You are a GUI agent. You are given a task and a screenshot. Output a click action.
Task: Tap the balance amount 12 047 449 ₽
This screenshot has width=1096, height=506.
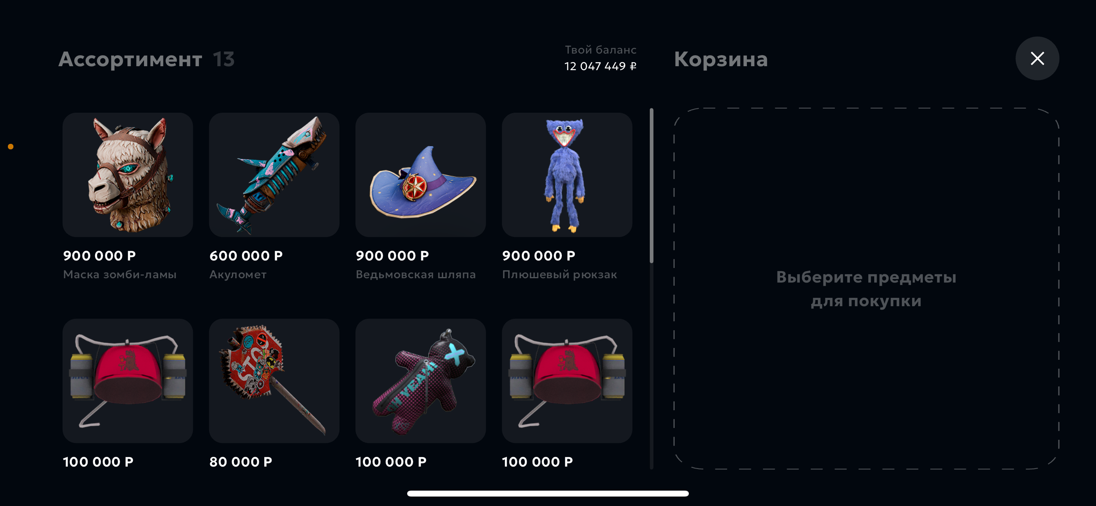[x=600, y=66]
